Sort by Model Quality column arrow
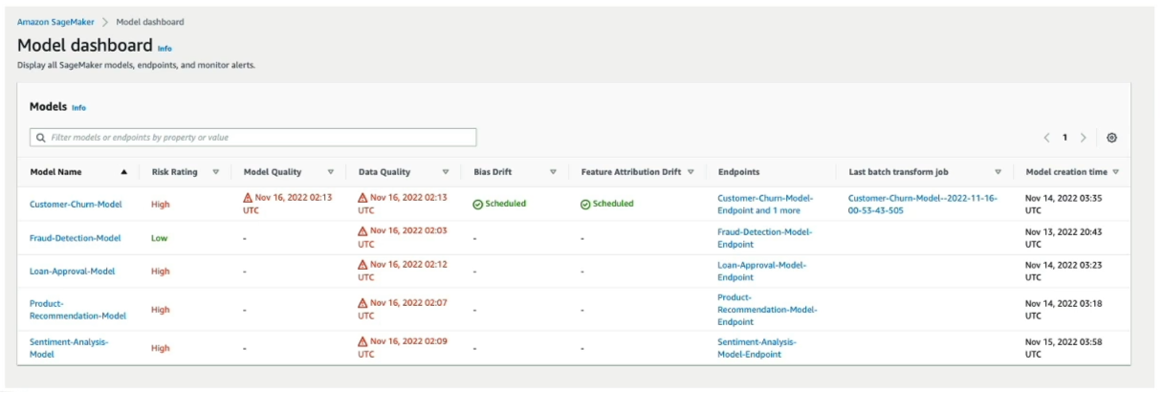This screenshot has height=393, width=1162. click(x=331, y=172)
